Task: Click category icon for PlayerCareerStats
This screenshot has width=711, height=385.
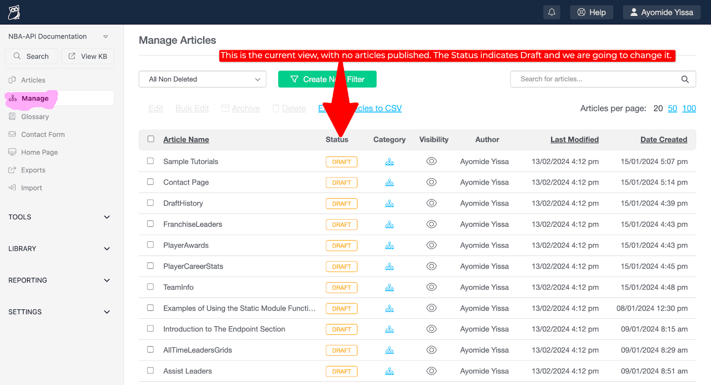Action: point(390,267)
